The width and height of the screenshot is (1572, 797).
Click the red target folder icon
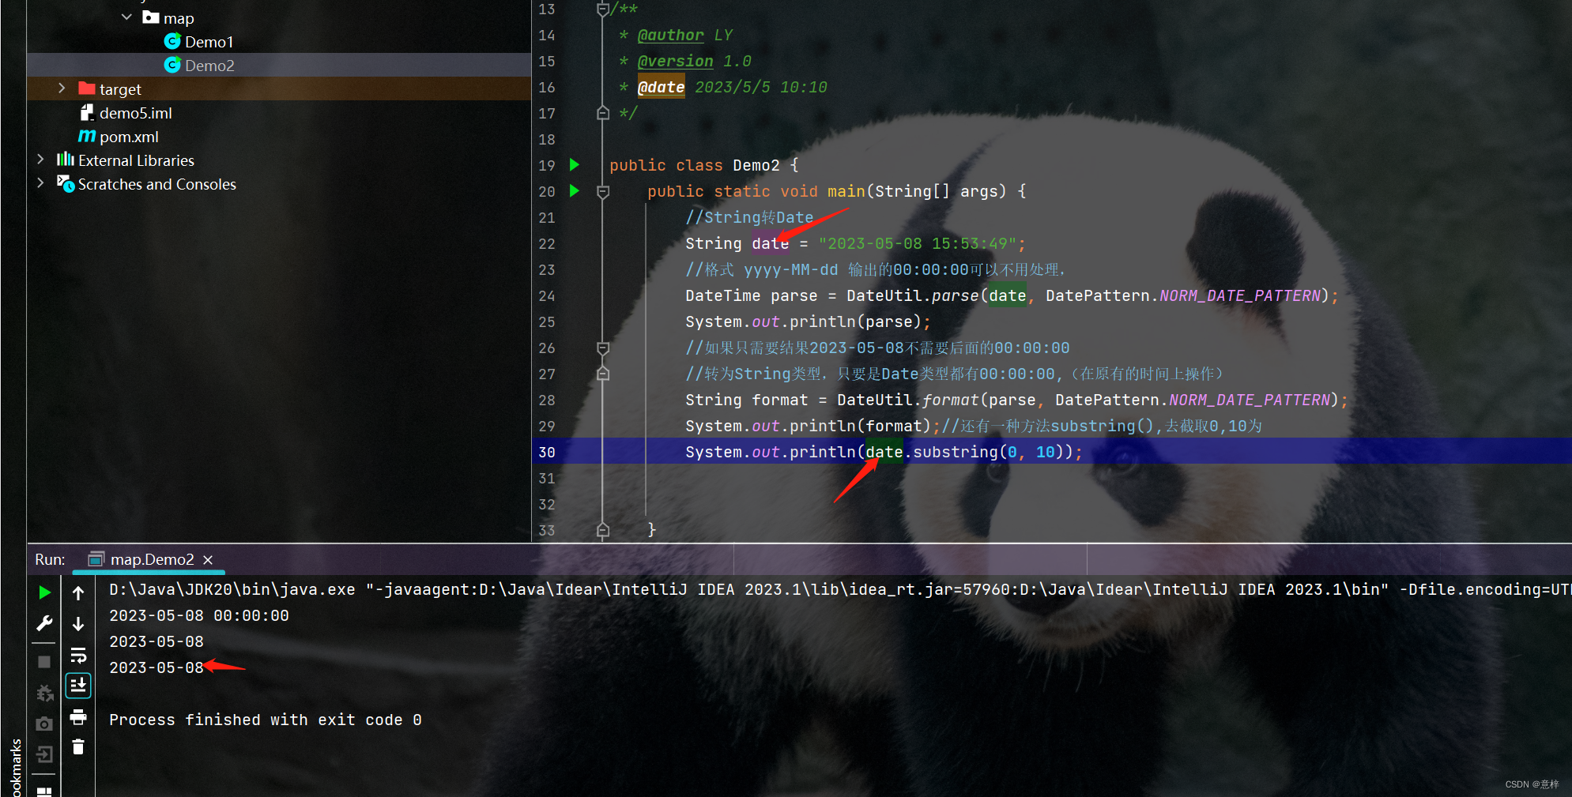tap(87, 88)
